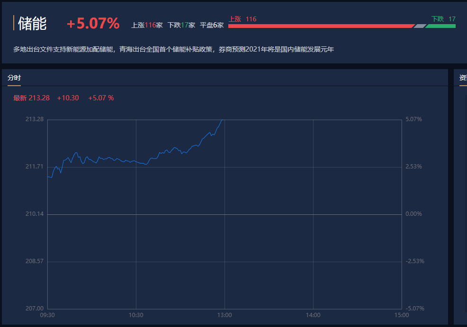This screenshot has height=327, width=467.
Task: Click the large +5.07% change figure
Action: coord(93,24)
